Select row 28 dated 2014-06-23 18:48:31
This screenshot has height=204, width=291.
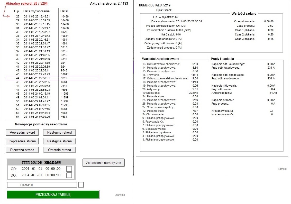[52, 16]
